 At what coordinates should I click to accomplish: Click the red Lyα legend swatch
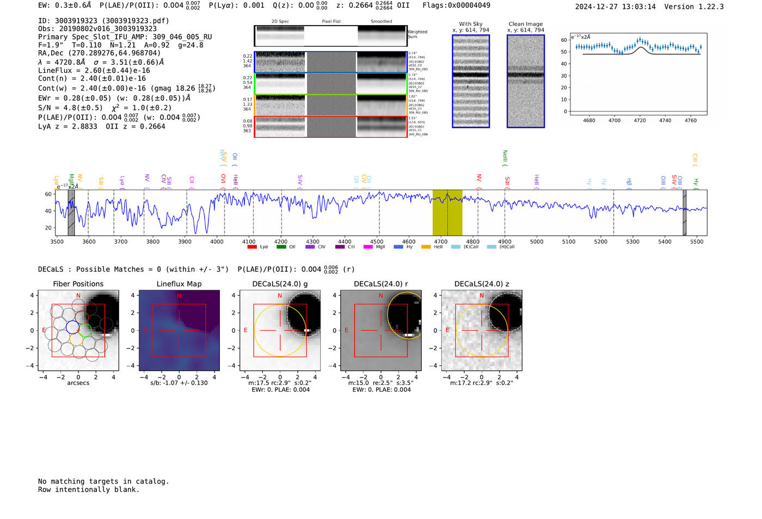pyautogui.click(x=251, y=247)
